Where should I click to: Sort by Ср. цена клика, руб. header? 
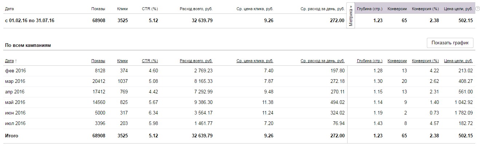click(x=255, y=61)
